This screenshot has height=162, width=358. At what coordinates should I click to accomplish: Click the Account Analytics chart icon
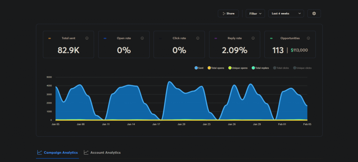pyautogui.click(x=86, y=153)
